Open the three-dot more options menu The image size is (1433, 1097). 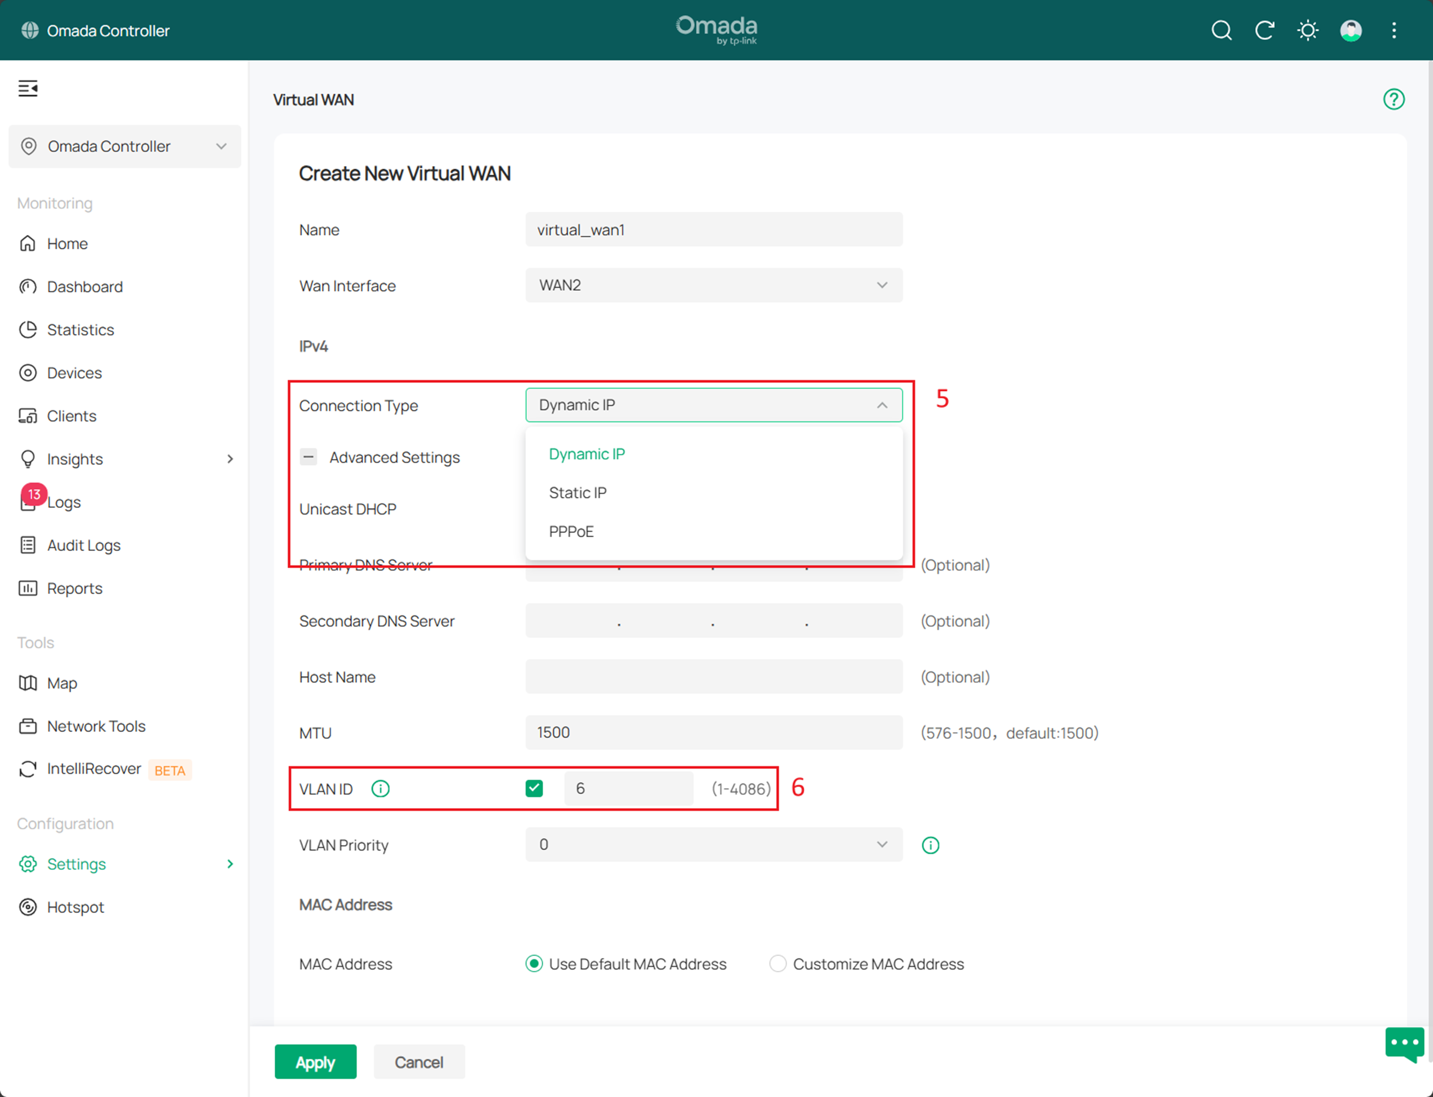coord(1394,31)
